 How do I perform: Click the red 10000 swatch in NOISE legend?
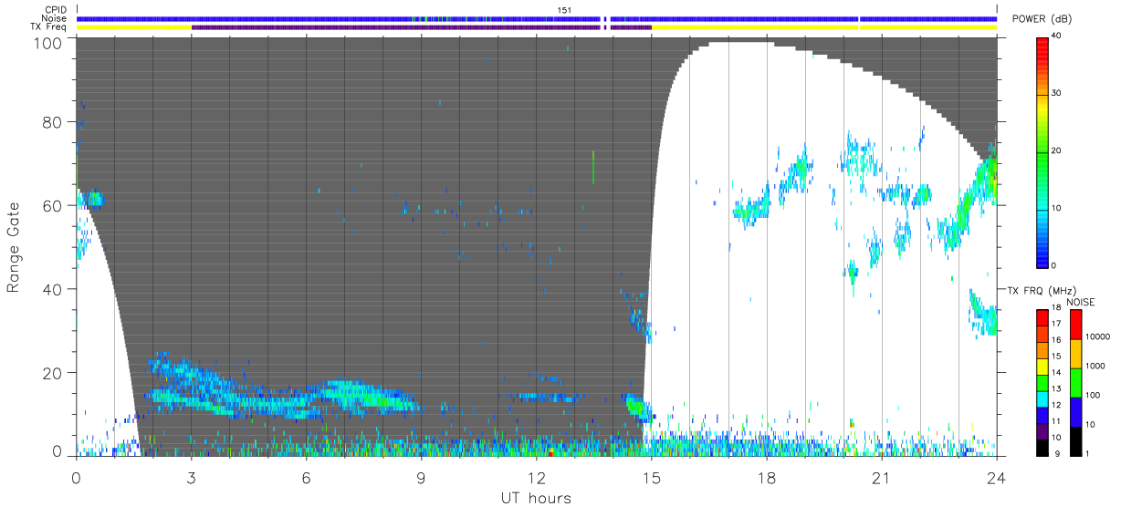pyautogui.click(x=1075, y=324)
